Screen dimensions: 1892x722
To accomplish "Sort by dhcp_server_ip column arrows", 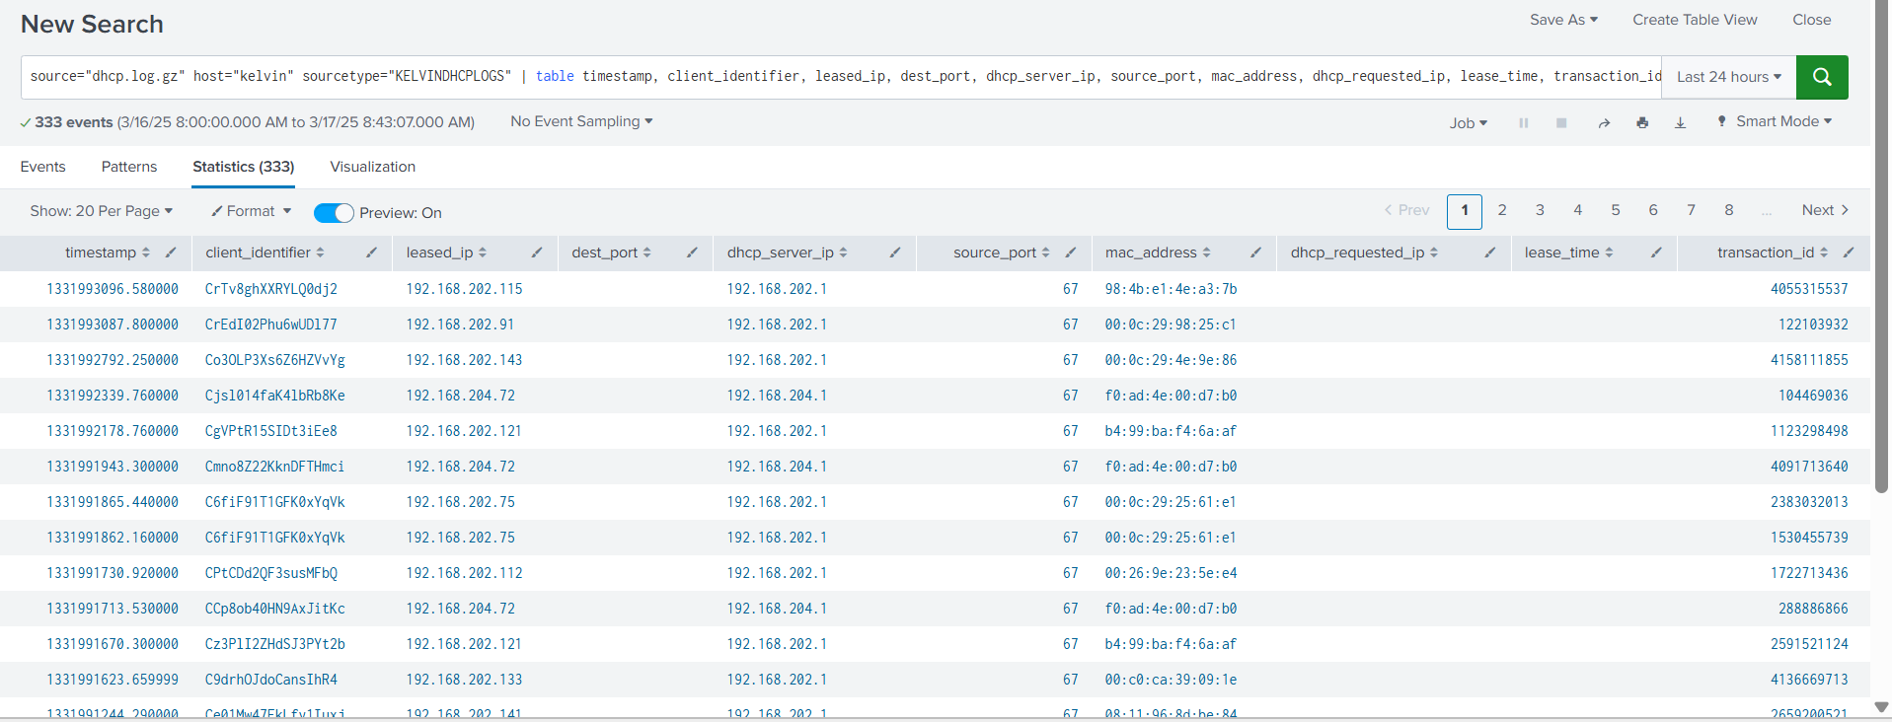I will pos(843,253).
